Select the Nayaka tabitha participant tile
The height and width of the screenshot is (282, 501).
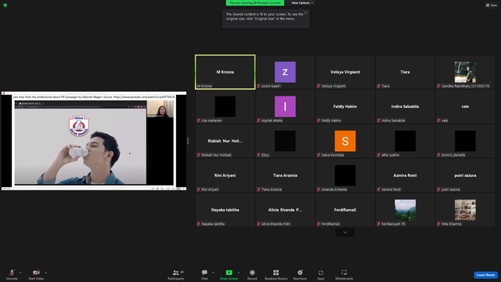coord(225,210)
